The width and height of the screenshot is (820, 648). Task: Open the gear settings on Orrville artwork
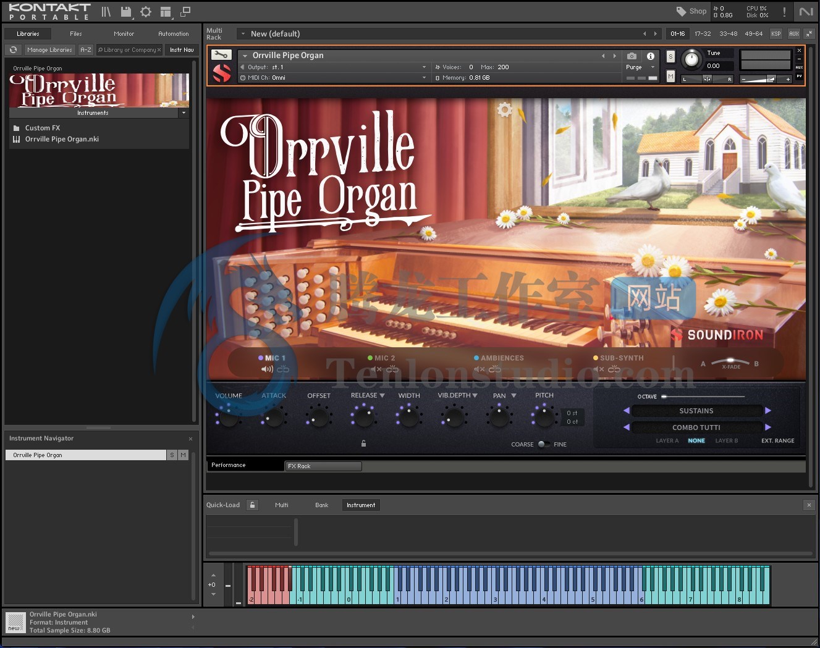505,110
